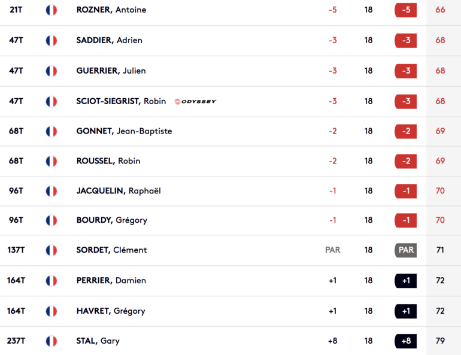Open player ROZNER, Antoine

pyautogui.click(x=111, y=10)
